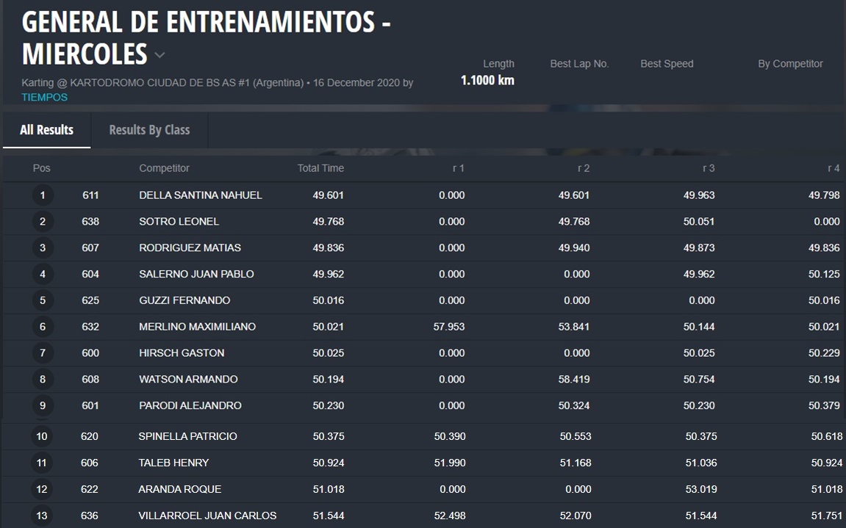Click the By Competitor label

[x=790, y=64]
